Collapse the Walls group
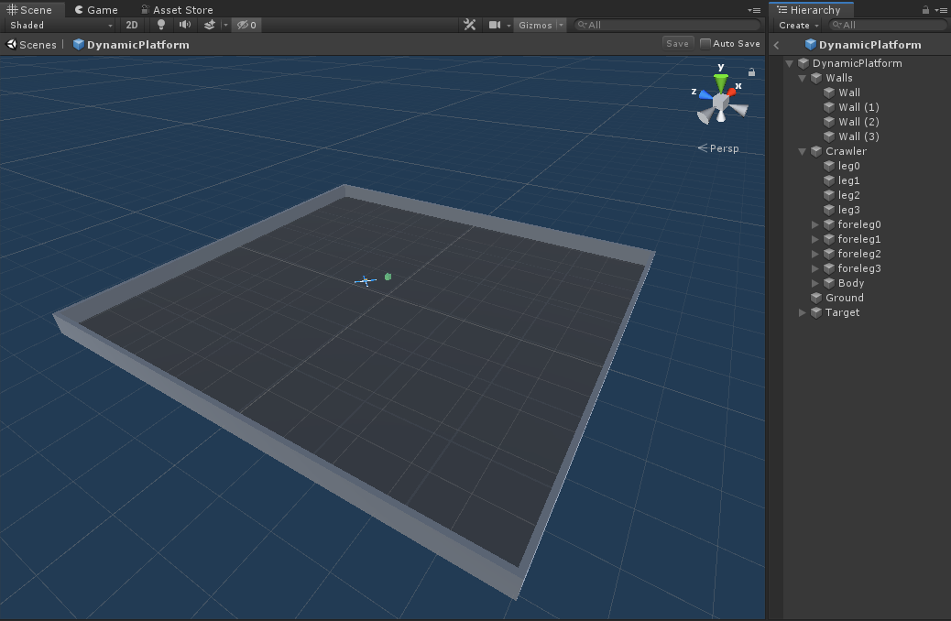The width and height of the screenshot is (951, 621). pyautogui.click(x=802, y=78)
